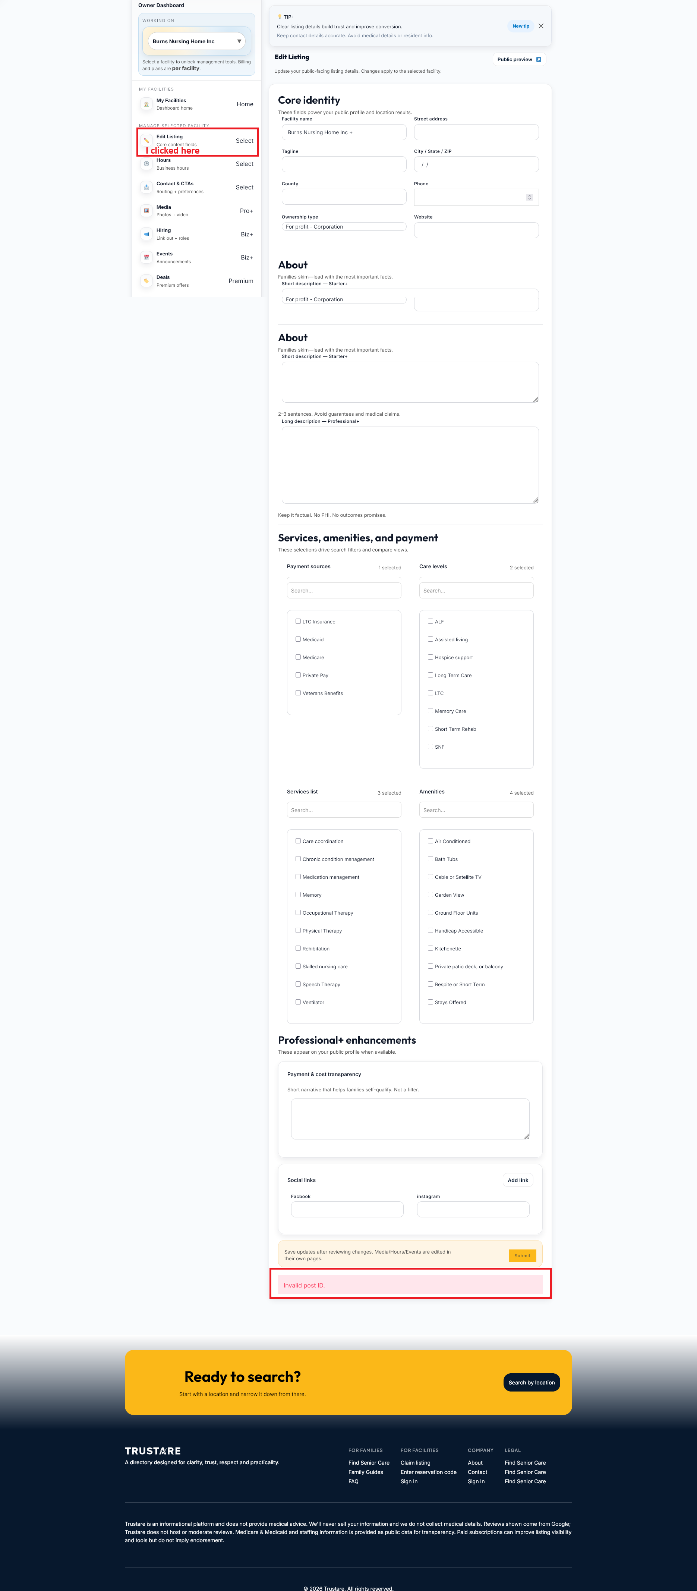Click the envelope icon for Contact & CTAs

point(146,187)
